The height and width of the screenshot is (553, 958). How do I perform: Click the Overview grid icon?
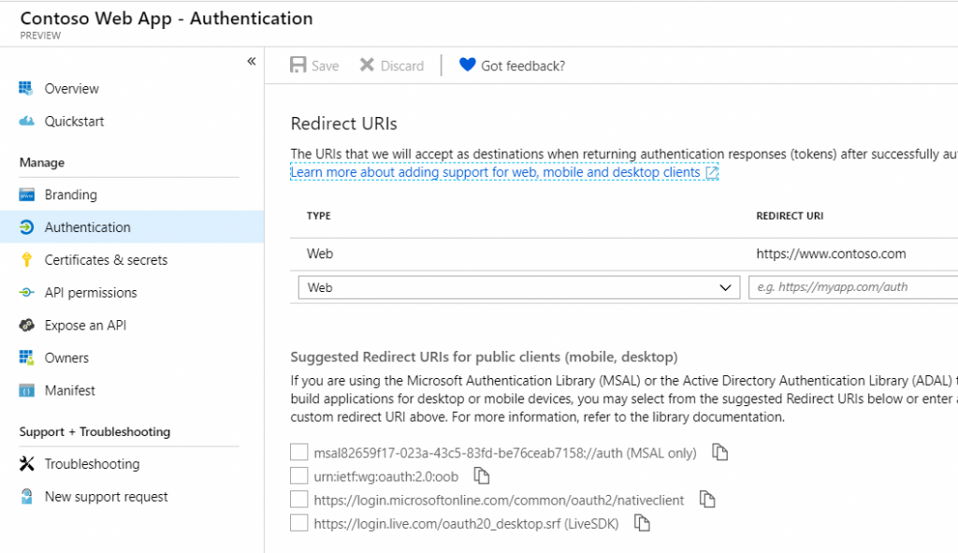[x=25, y=89]
